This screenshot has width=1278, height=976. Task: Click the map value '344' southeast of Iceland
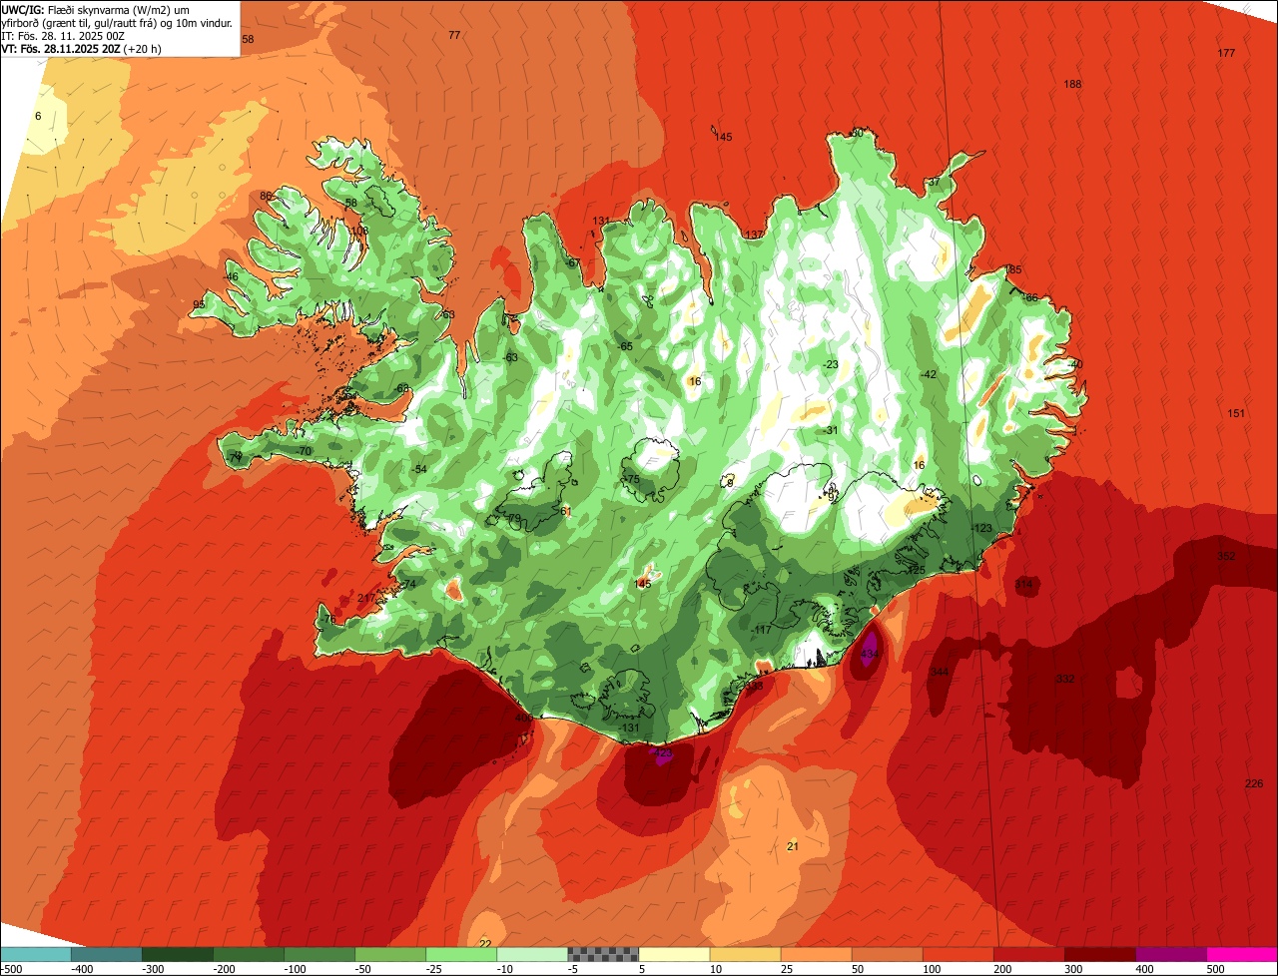(x=939, y=672)
